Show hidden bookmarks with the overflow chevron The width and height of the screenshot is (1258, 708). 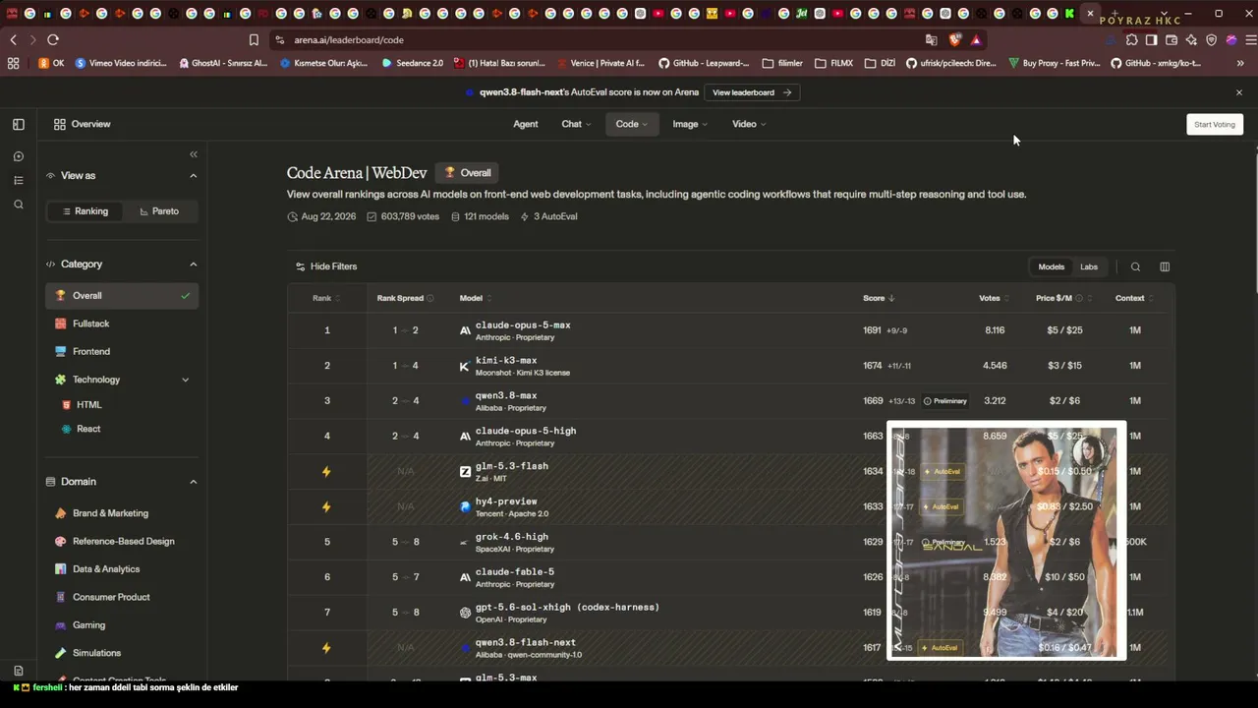[1240, 63]
